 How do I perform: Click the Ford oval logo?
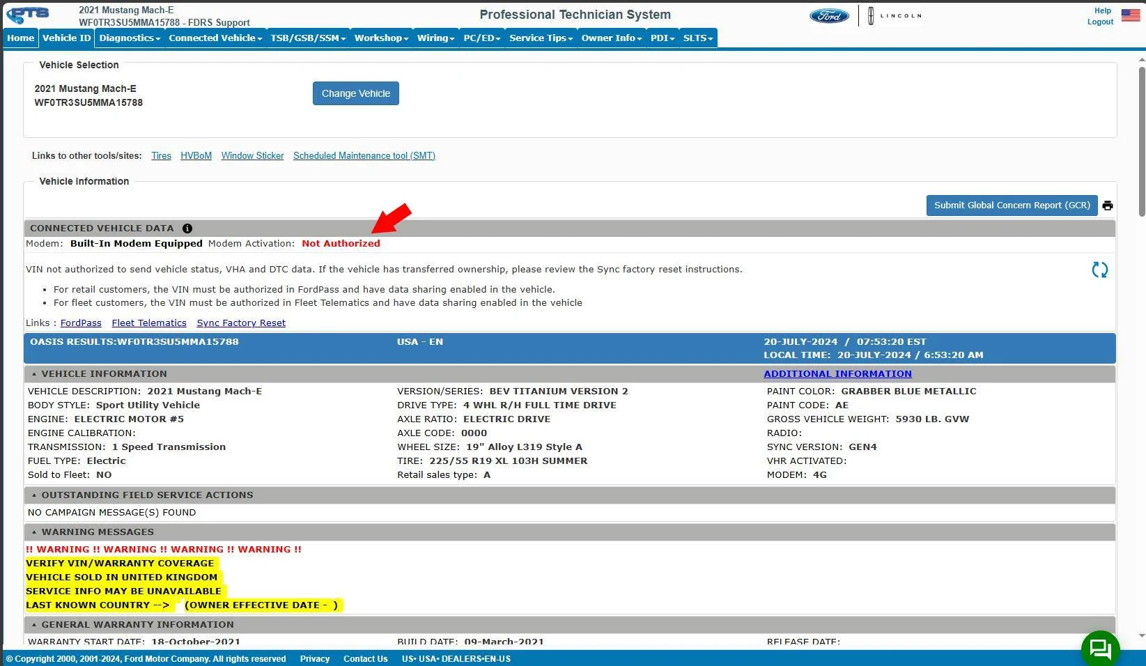tap(829, 15)
